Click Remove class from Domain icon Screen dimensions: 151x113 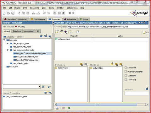[x=86, y=64]
